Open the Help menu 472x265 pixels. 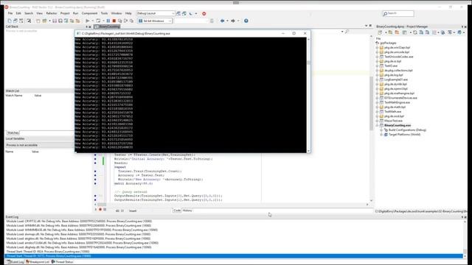[x=128, y=13]
